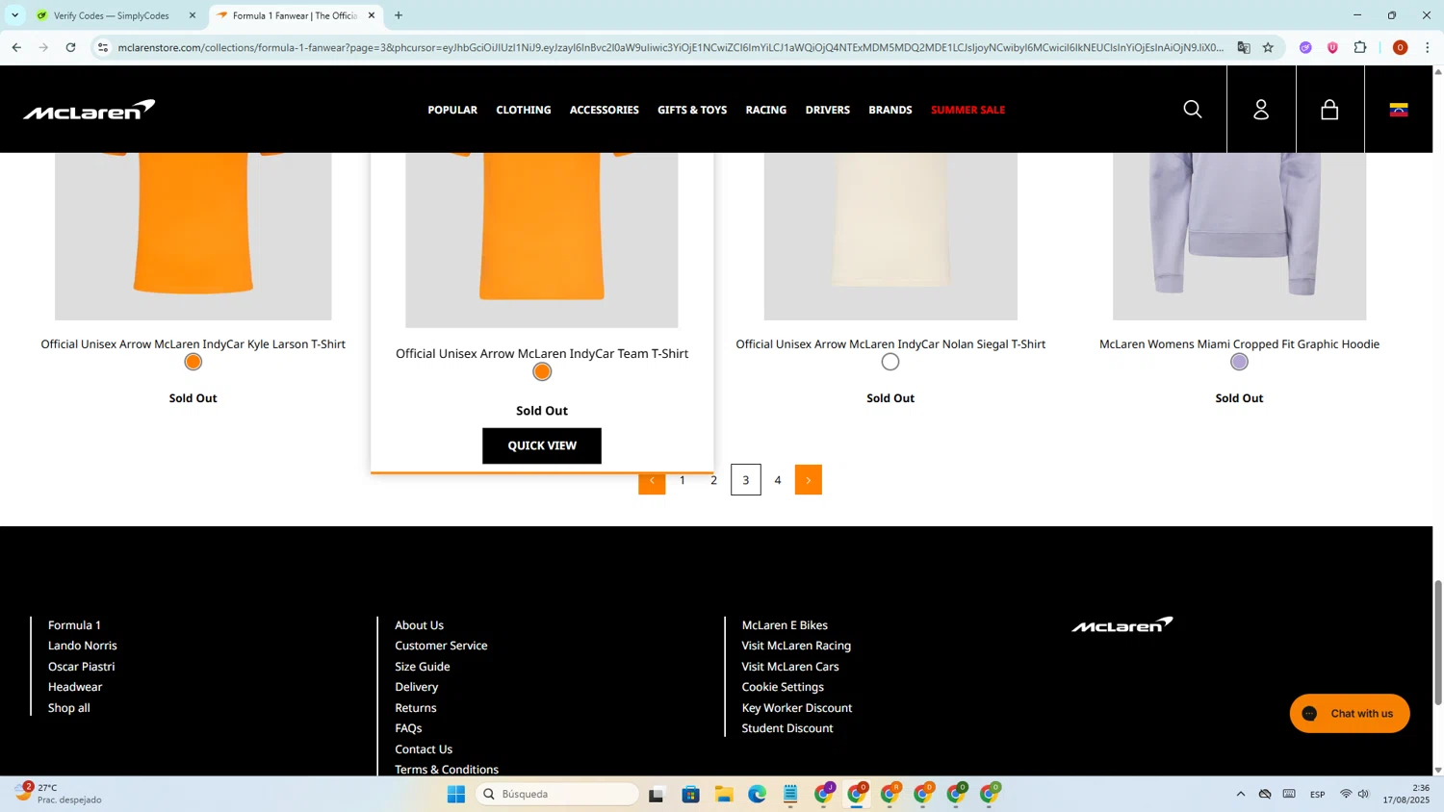Click the page vertical scrollbar thumb
The height and width of the screenshot is (812, 1444).
[1438, 643]
